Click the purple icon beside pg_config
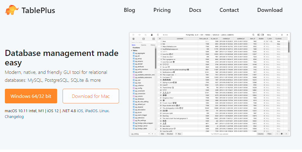This screenshot has height=152, width=302. click(134, 88)
